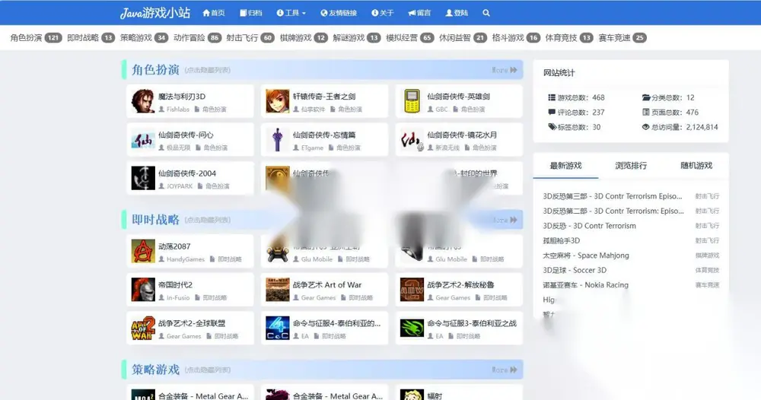Open 诺基亚赛车 - Nokia Racing entry
The height and width of the screenshot is (400, 761).
[585, 285]
